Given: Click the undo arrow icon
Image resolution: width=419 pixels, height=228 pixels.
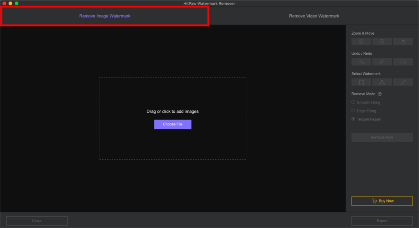Looking at the screenshot, I should coord(361,62).
